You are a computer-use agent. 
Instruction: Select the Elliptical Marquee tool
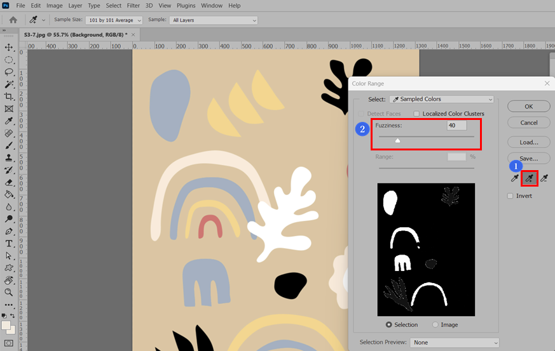pyautogui.click(x=9, y=60)
